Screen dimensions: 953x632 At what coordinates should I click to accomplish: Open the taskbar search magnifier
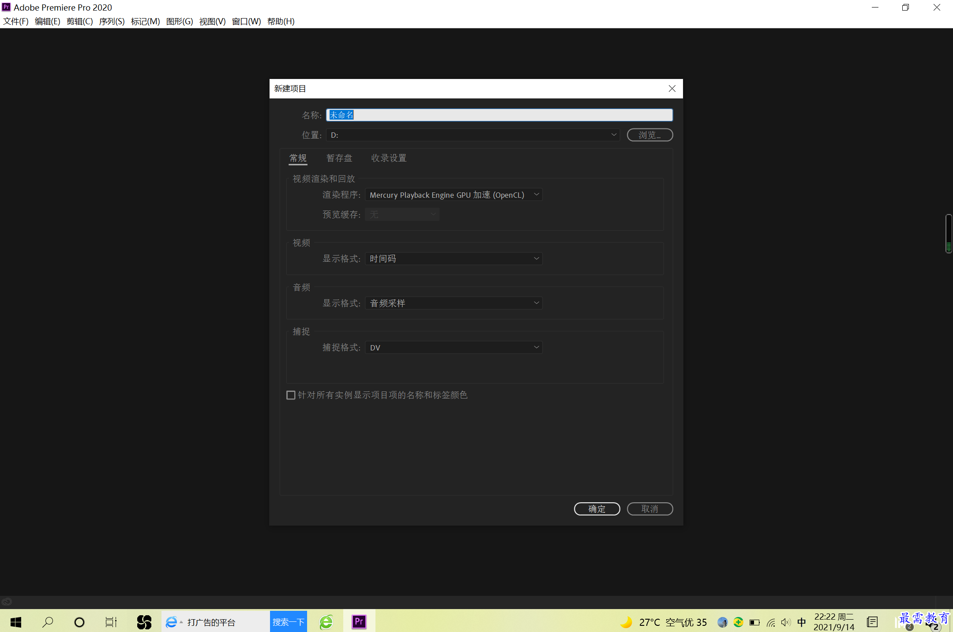click(x=48, y=622)
